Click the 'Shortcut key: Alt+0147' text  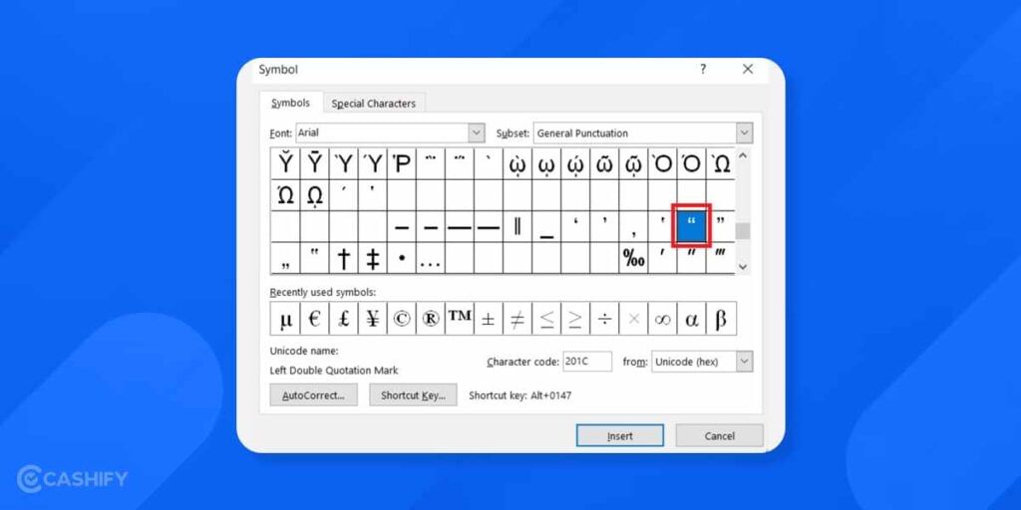(x=520, y=395)
